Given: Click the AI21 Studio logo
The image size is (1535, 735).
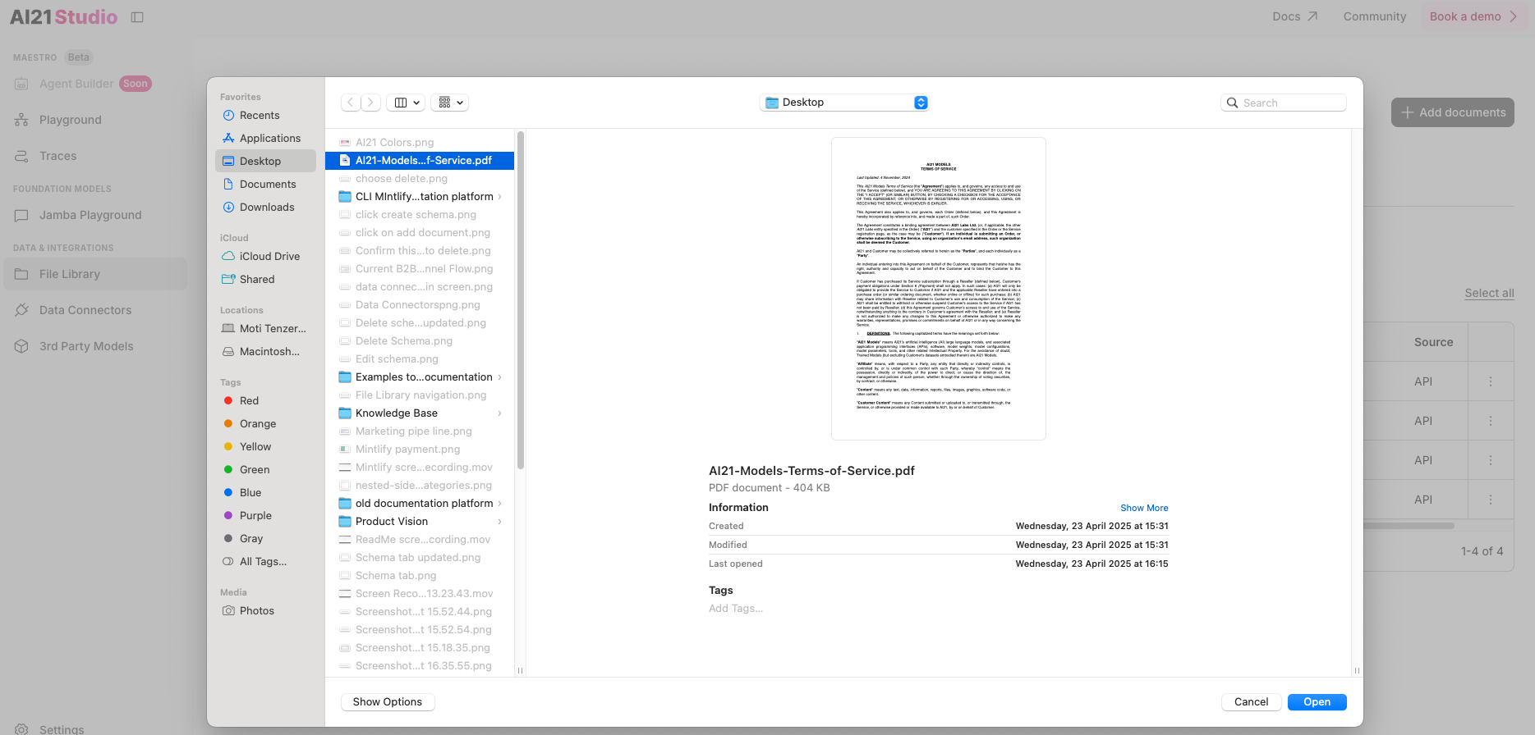Looking at the screenshot, I should click(64, 17).
